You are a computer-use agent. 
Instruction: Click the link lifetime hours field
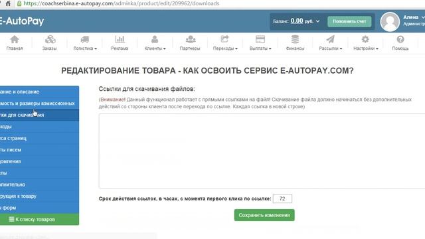282,199
